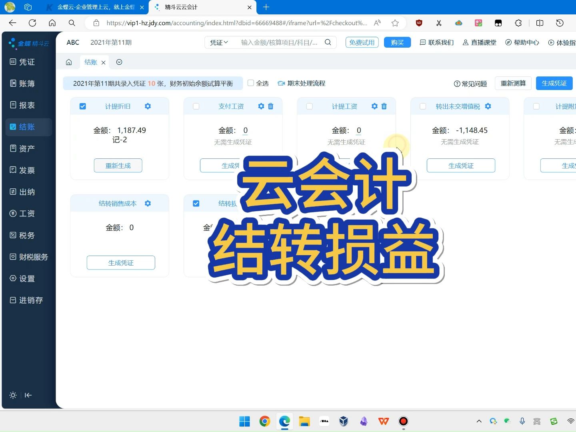Image resolution: width=576 pixels, height=432 pixels.
Task: Click 生成凭证 on 结转销售成本 card
Action: click(121, 263)
